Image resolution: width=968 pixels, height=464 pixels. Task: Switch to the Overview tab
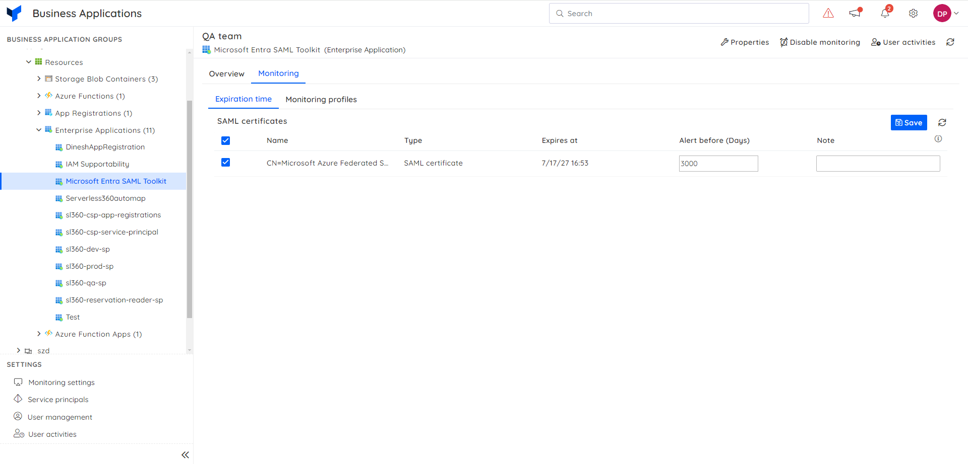point(226,73)
